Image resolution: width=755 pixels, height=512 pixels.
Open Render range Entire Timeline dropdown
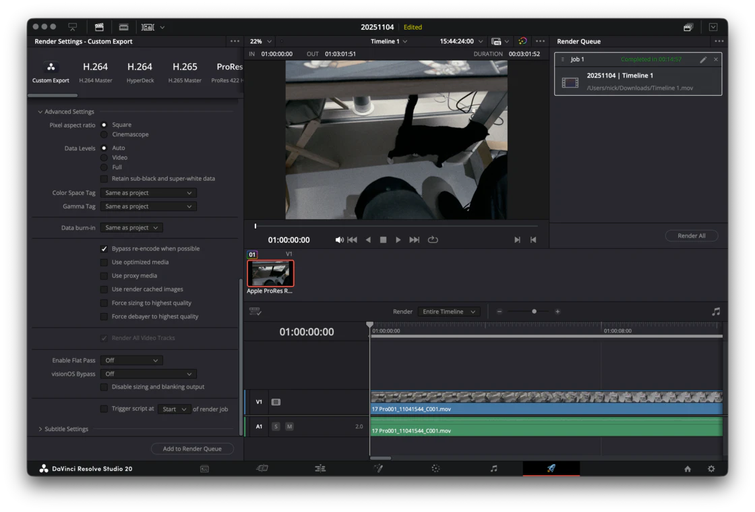[x=449, y=312]
